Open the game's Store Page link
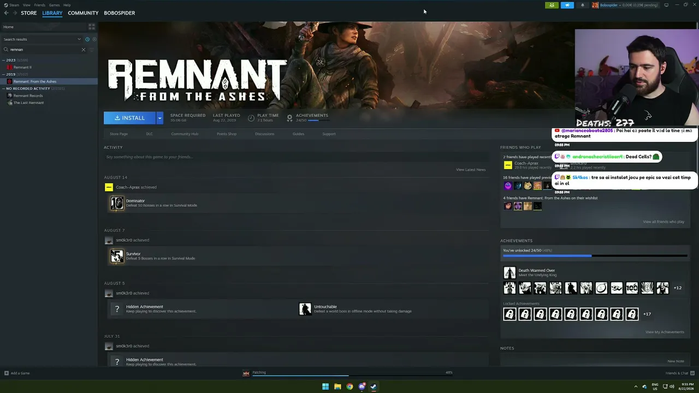Image resolution: width=699 pixels, height=393 pixels. (x=119, y=134)
